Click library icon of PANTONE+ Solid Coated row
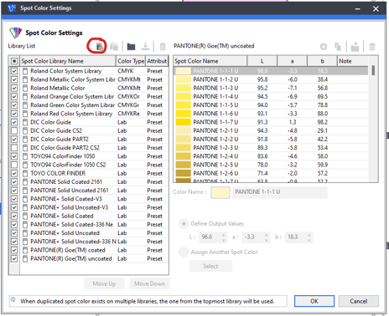 25,216
